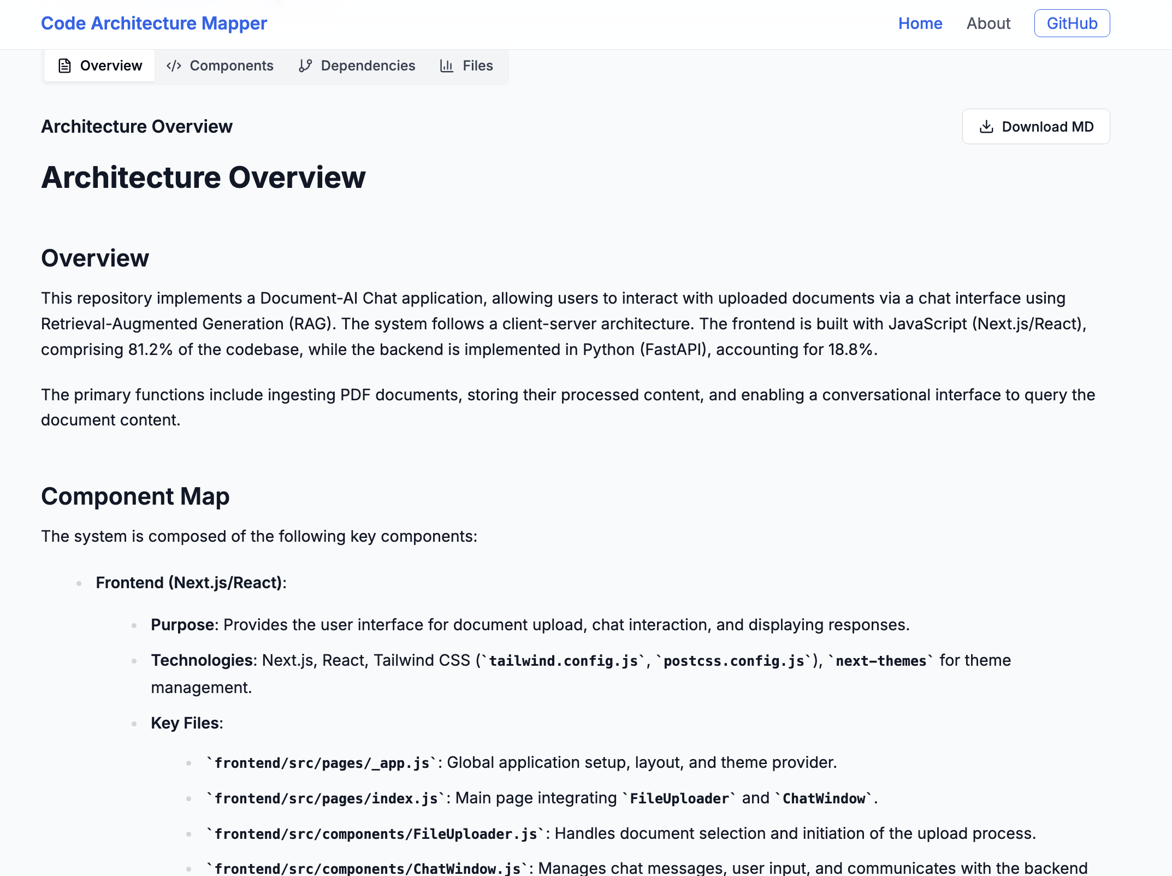
Task: Click the download arrow icon
Action: 986,127
